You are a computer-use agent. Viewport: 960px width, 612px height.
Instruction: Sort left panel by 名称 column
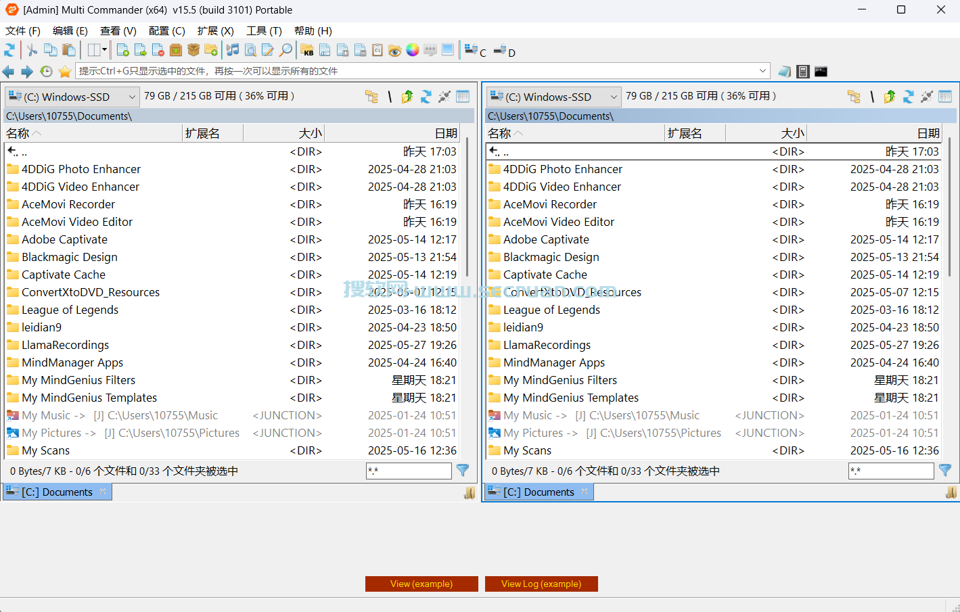[93, 133]
